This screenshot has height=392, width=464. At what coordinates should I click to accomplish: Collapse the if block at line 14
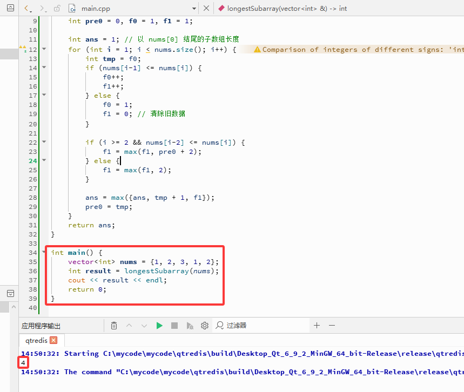[44, 67]
